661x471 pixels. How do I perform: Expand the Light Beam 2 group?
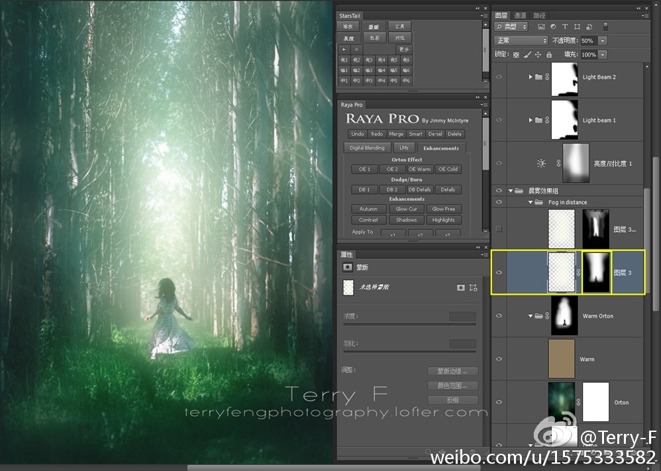pyautogui.click(x=531, y=77)
